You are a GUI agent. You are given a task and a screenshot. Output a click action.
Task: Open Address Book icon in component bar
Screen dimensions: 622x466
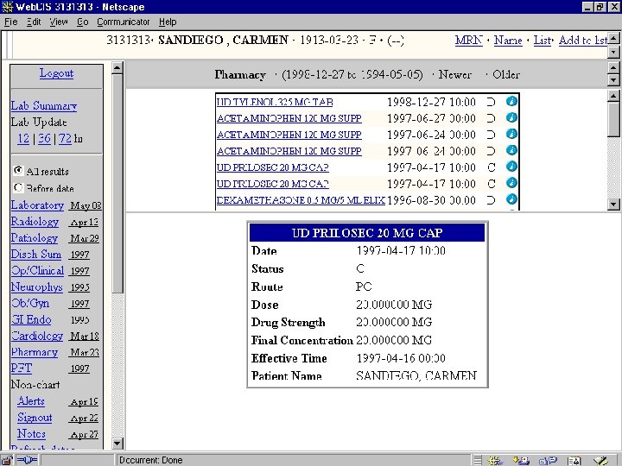click(574, 461)
